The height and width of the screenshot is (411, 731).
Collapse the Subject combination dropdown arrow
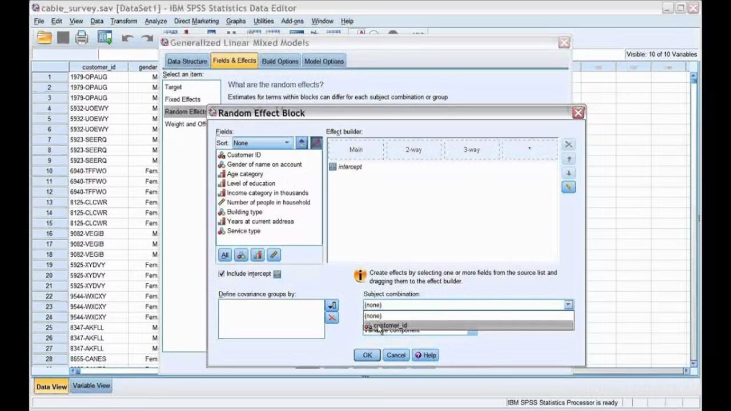click(x=568, y=305)
